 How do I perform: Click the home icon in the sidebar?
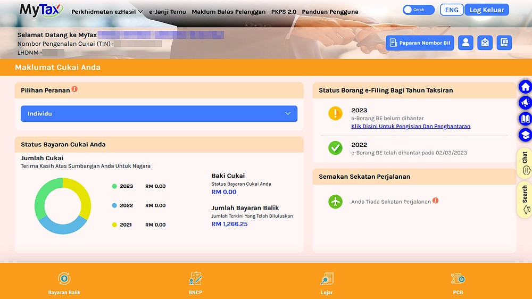tap(525, 87)
